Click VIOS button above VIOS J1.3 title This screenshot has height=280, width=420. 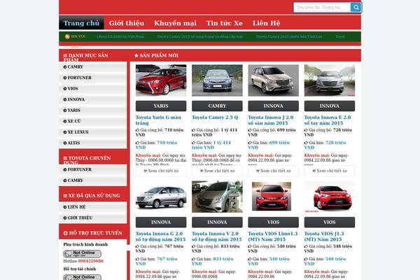(330, 223)
